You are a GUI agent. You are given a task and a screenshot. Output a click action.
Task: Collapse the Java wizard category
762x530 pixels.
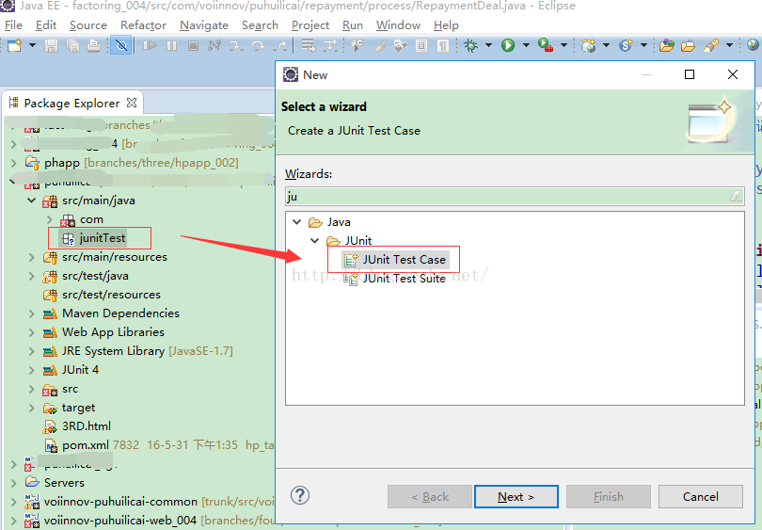(x=297, y=222)
